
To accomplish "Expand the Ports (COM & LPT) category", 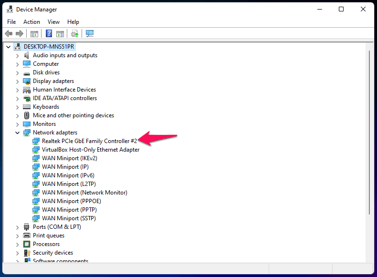I will pos(18,227).
